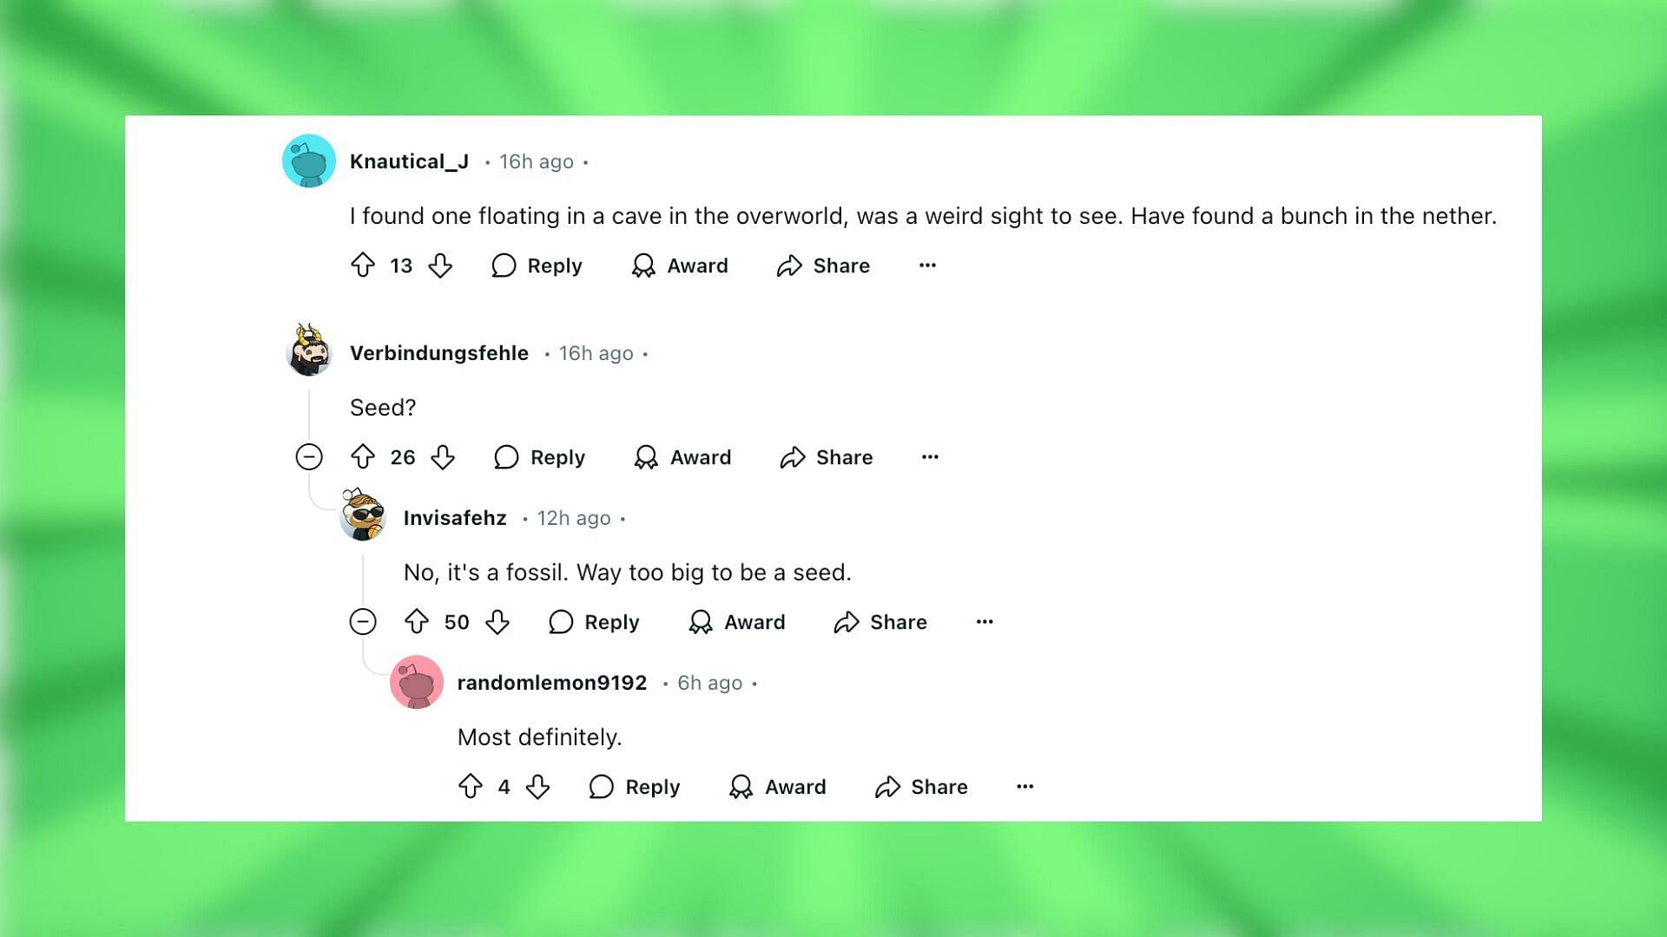Viewport: 1667px width, 937px height.
Task: Open randomlemon9192's username link
Action: (552, 683)
